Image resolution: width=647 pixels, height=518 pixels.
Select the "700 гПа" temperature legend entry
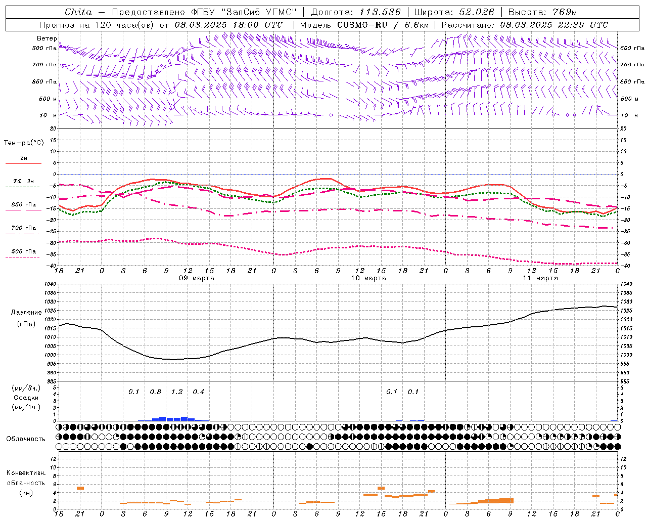pos(24,228)
